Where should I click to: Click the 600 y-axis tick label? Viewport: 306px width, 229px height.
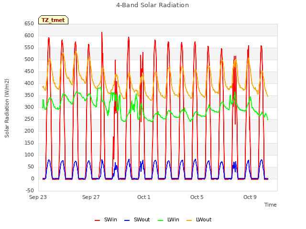pyautogui.click(x=29, y=36)
